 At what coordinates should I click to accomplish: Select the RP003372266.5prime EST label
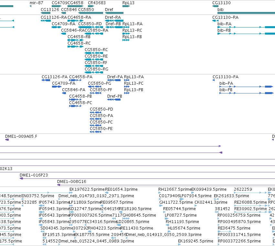click(x=239, y=241)
